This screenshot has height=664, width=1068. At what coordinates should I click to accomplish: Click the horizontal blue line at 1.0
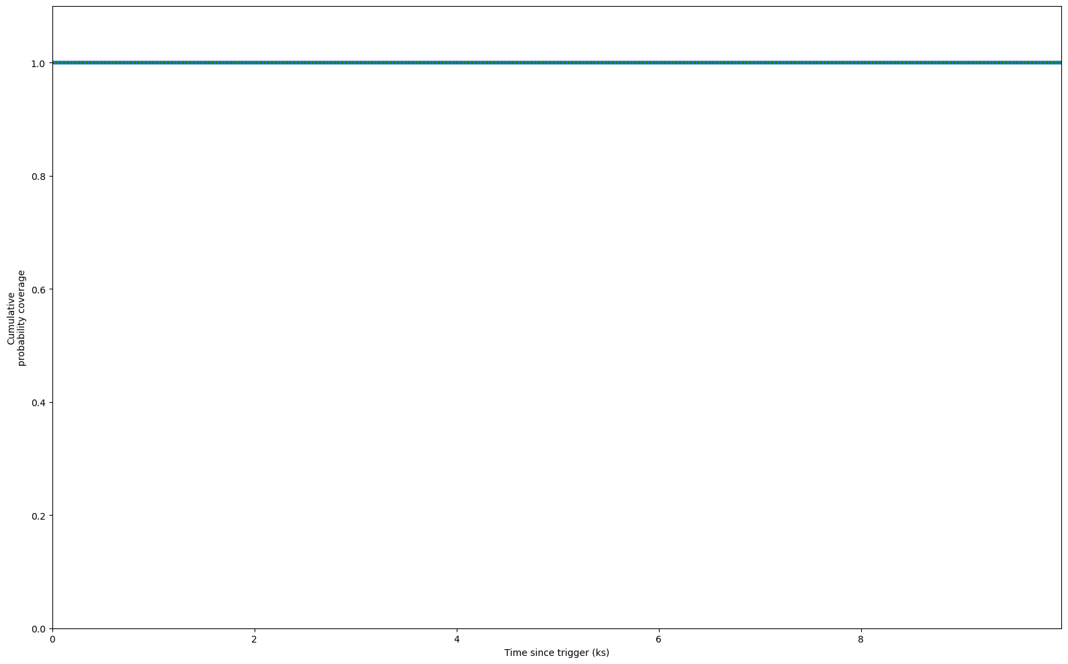pyautogui.click(x=557, y=62)
